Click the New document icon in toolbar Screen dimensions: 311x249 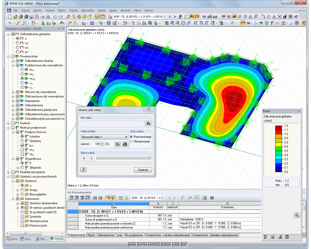(10, 17)
